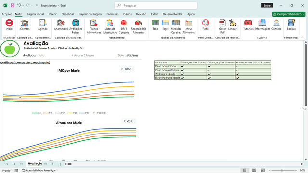This screenshot has height=173, width=308.
Task: Open the Undo history dropdown arrow
Action: [x=23, y=5]
